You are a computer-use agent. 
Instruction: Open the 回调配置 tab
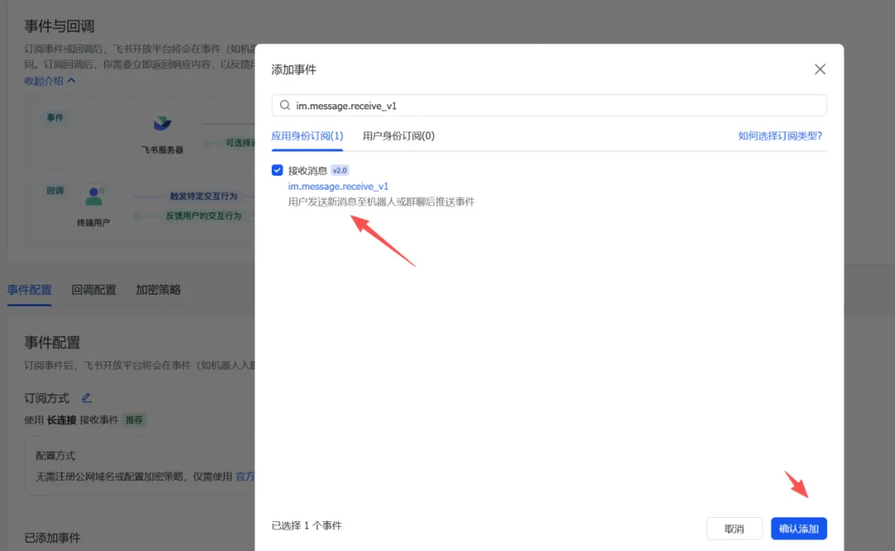click(94, 289)
